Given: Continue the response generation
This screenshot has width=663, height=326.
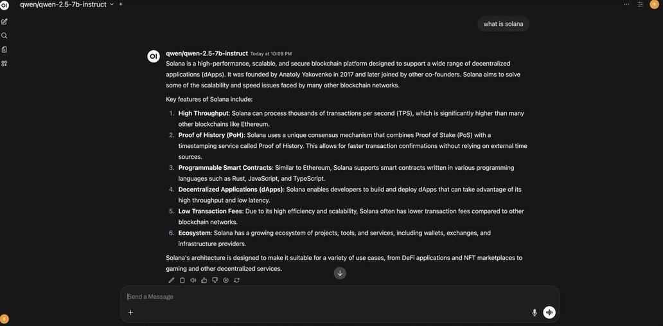Looking at the screenshot, I should pos(225,280).
